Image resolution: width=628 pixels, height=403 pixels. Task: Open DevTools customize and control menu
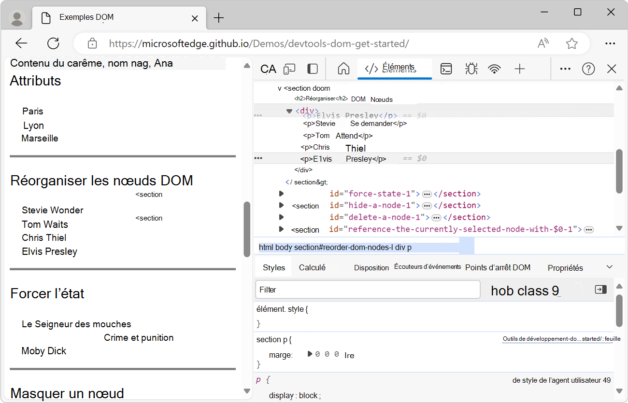tap(565, 69)
